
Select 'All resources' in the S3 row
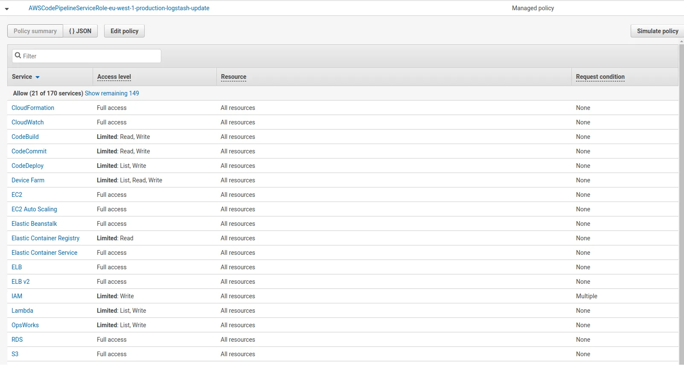click(238, 354)
